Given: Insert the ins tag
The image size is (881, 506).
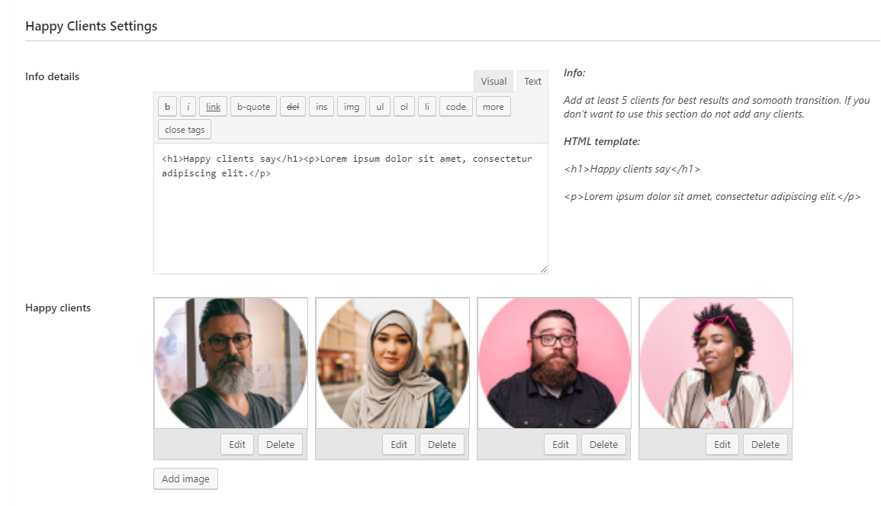Looking at the screenshot, I should pyautogui.click(x=321, y=107).
